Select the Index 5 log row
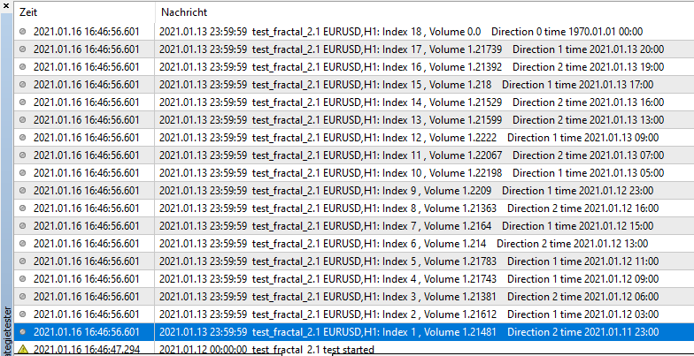The image size is (694, 356). point(354,261)
